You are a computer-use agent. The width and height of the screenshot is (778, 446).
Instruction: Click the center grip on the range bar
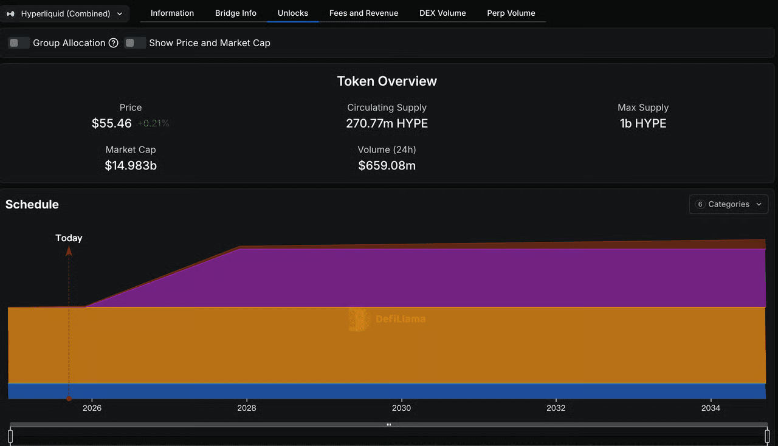[389, 425]
